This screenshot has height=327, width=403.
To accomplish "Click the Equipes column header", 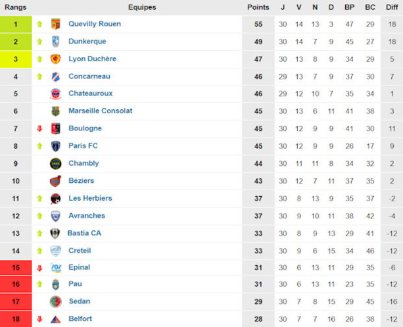I will [142, 7].
